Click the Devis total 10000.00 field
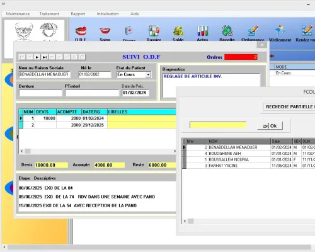The image size is (315, 252). point(51,165)
